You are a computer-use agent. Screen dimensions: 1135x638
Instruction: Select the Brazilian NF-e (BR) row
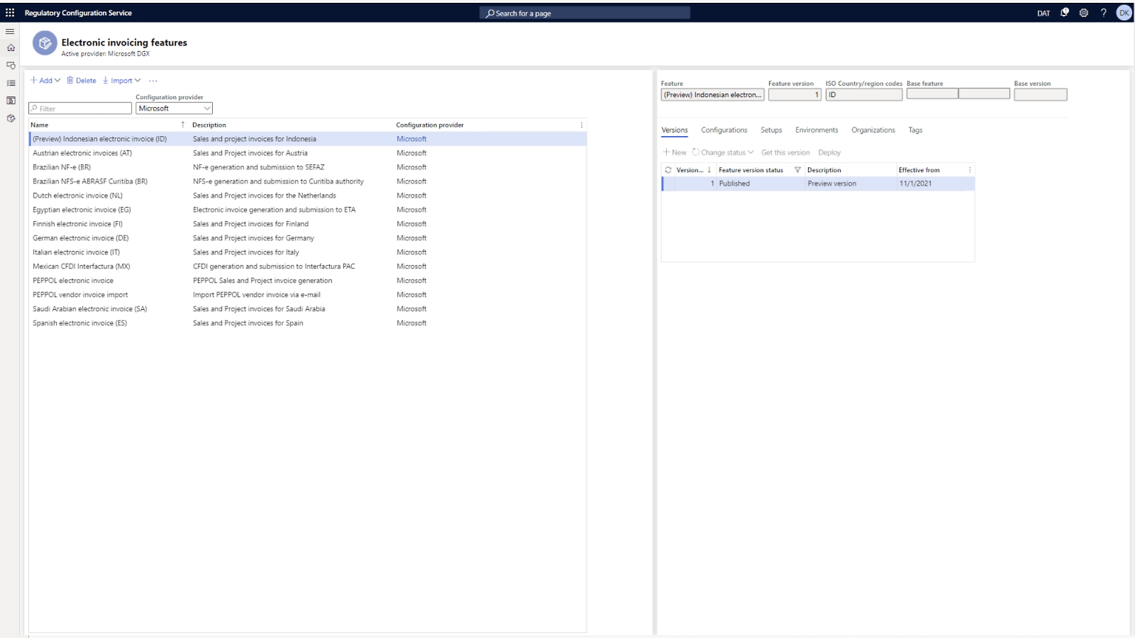(62, 167)
